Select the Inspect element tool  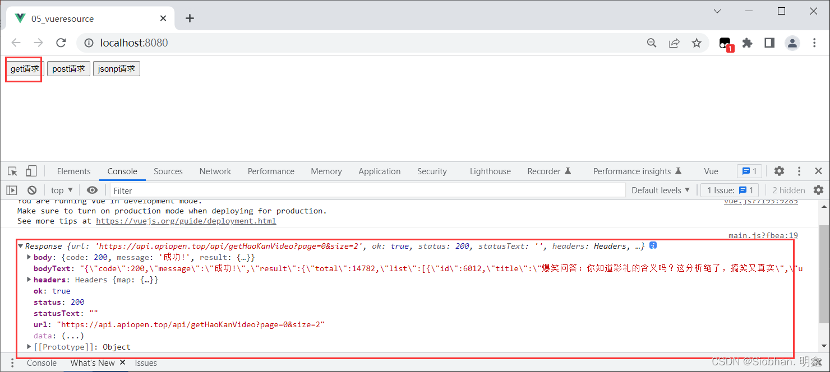12,171
